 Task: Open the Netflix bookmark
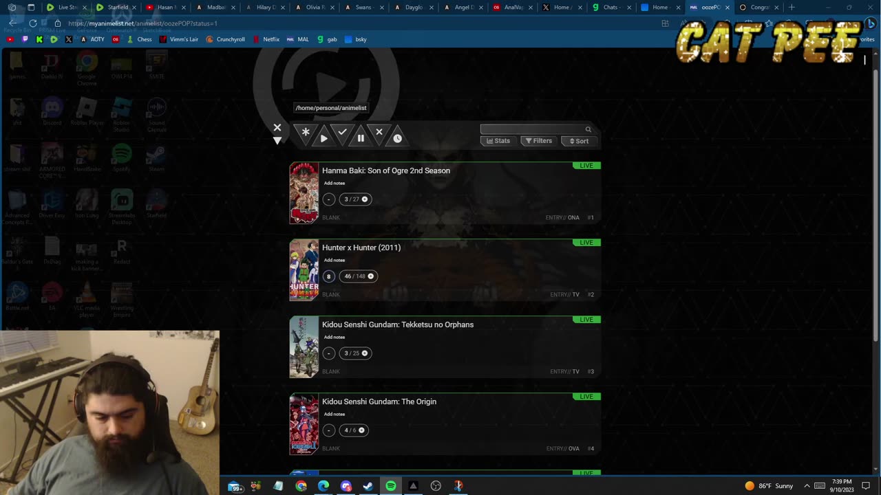coord(266,39)
